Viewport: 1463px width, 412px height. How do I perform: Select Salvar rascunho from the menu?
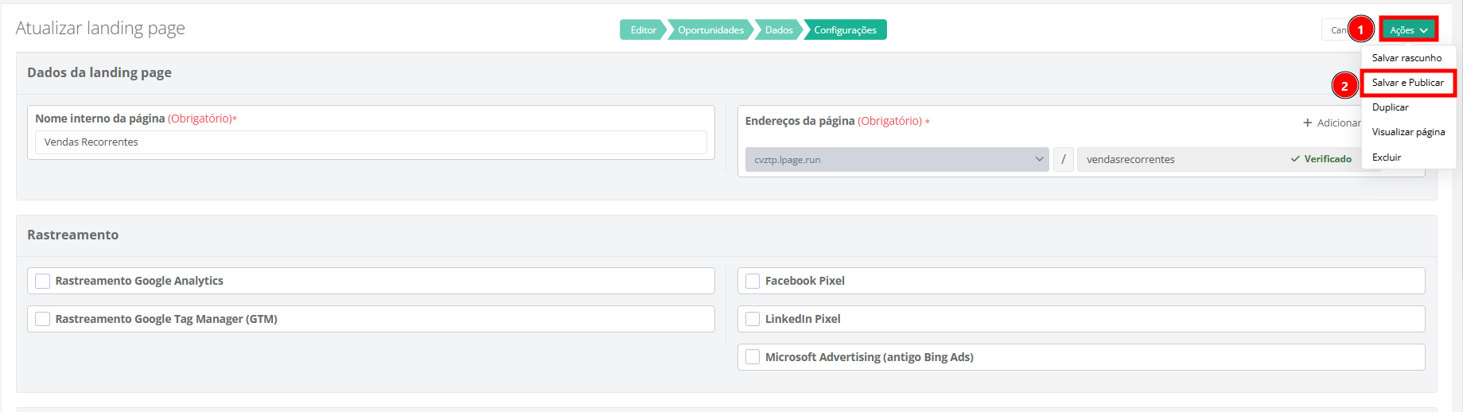pyautogui.click(x=1406, y=58)
